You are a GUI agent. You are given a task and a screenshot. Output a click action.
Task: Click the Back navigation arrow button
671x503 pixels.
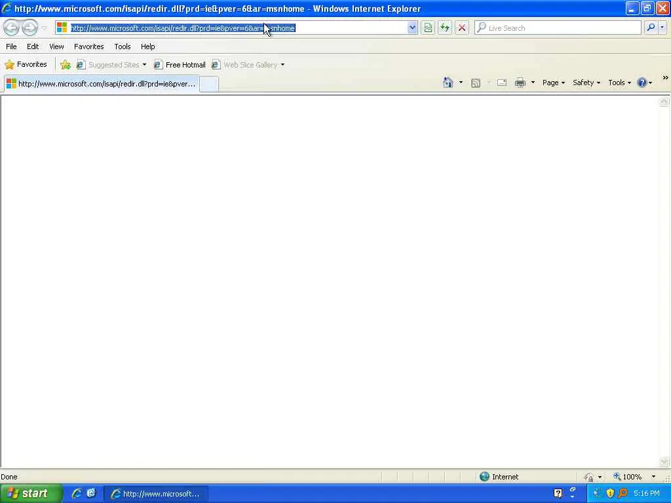[x=12, y=28]
